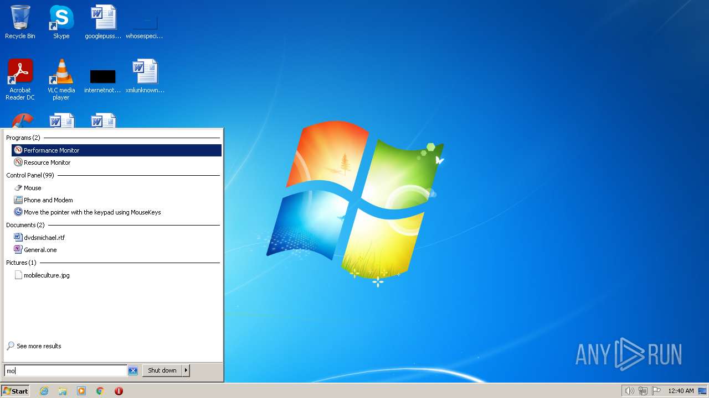Click the Start button

pos(16,391)
